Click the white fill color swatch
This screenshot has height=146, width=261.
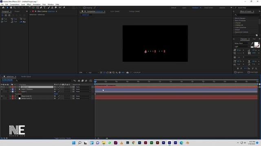tap(256, 44)
